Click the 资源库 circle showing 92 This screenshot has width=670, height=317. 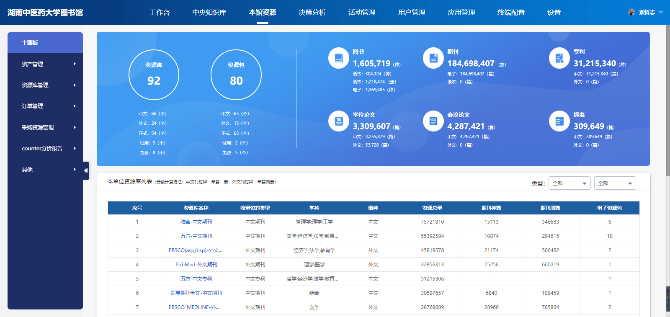154,75
